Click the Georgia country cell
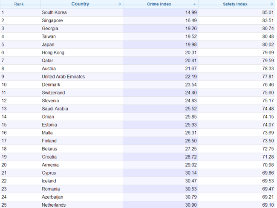 point(50,29)
